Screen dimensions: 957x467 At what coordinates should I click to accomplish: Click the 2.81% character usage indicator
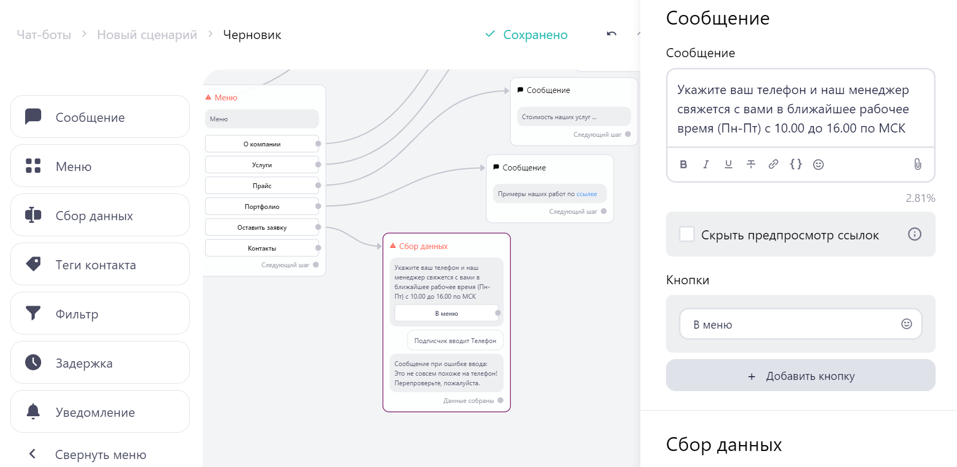920,198
